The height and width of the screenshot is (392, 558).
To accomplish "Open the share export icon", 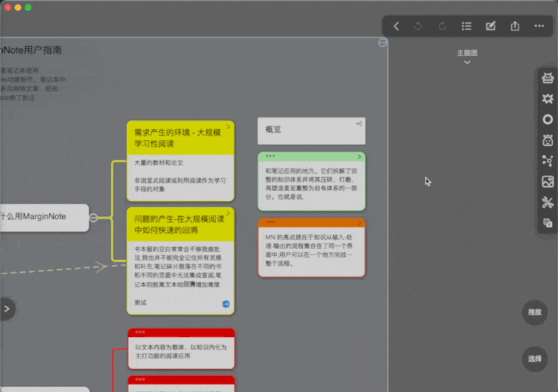I will click(515, 26).
